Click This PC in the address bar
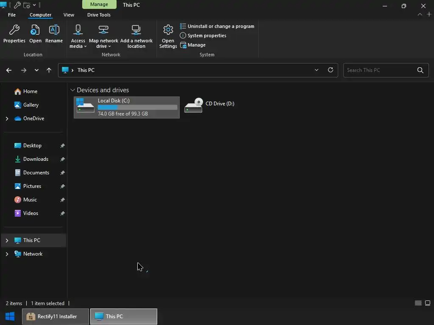Screen dimensions: 434x325 (x=86, y=70)
